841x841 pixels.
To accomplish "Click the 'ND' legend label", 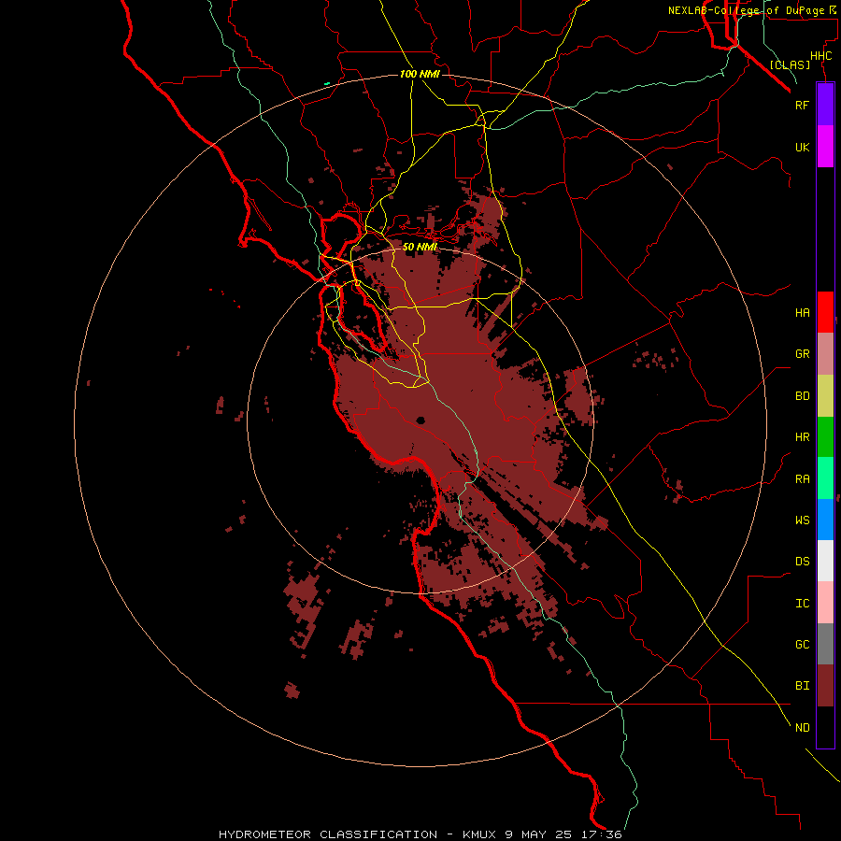I will (x=802, y=728).
